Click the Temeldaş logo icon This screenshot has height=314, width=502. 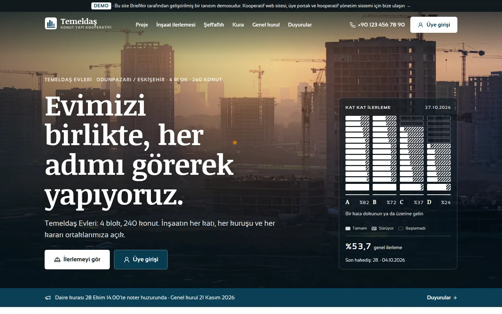[x=51, y=23]
